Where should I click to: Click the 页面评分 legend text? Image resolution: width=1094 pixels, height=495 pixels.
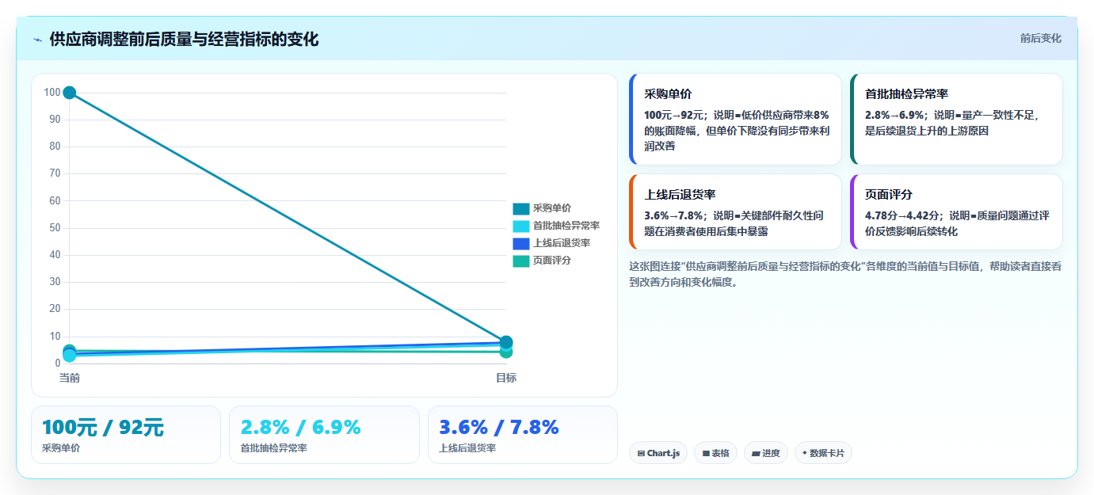(552, 261)
